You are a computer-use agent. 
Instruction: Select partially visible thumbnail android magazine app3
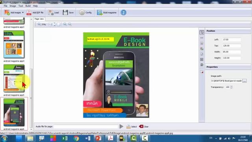tap(14, 21)
